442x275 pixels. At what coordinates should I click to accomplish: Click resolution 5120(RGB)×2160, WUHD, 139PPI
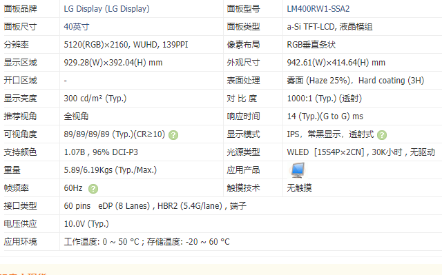pyautogui.click(x=126, y=45)
